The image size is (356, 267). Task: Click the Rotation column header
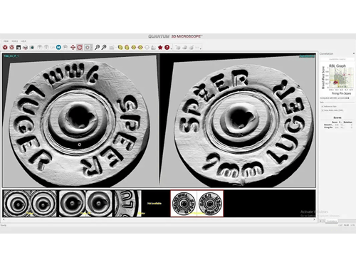(348, 122)
